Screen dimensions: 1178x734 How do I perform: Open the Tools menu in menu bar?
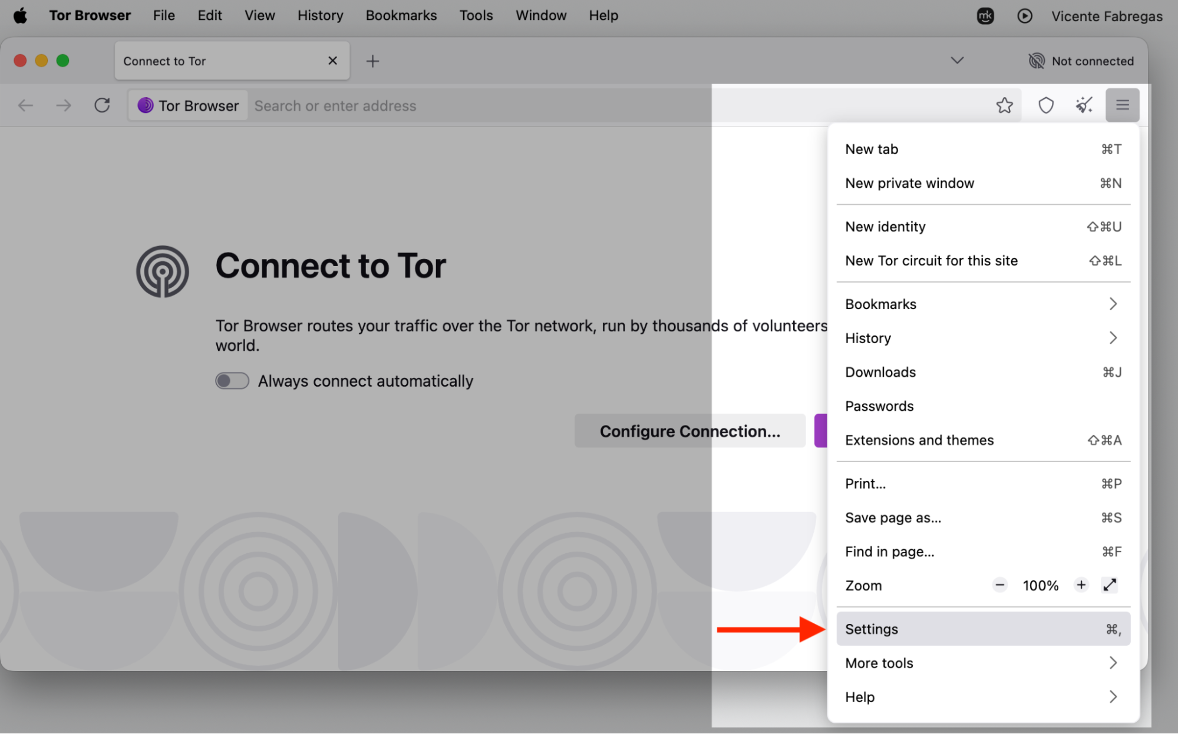coord(476,15)
